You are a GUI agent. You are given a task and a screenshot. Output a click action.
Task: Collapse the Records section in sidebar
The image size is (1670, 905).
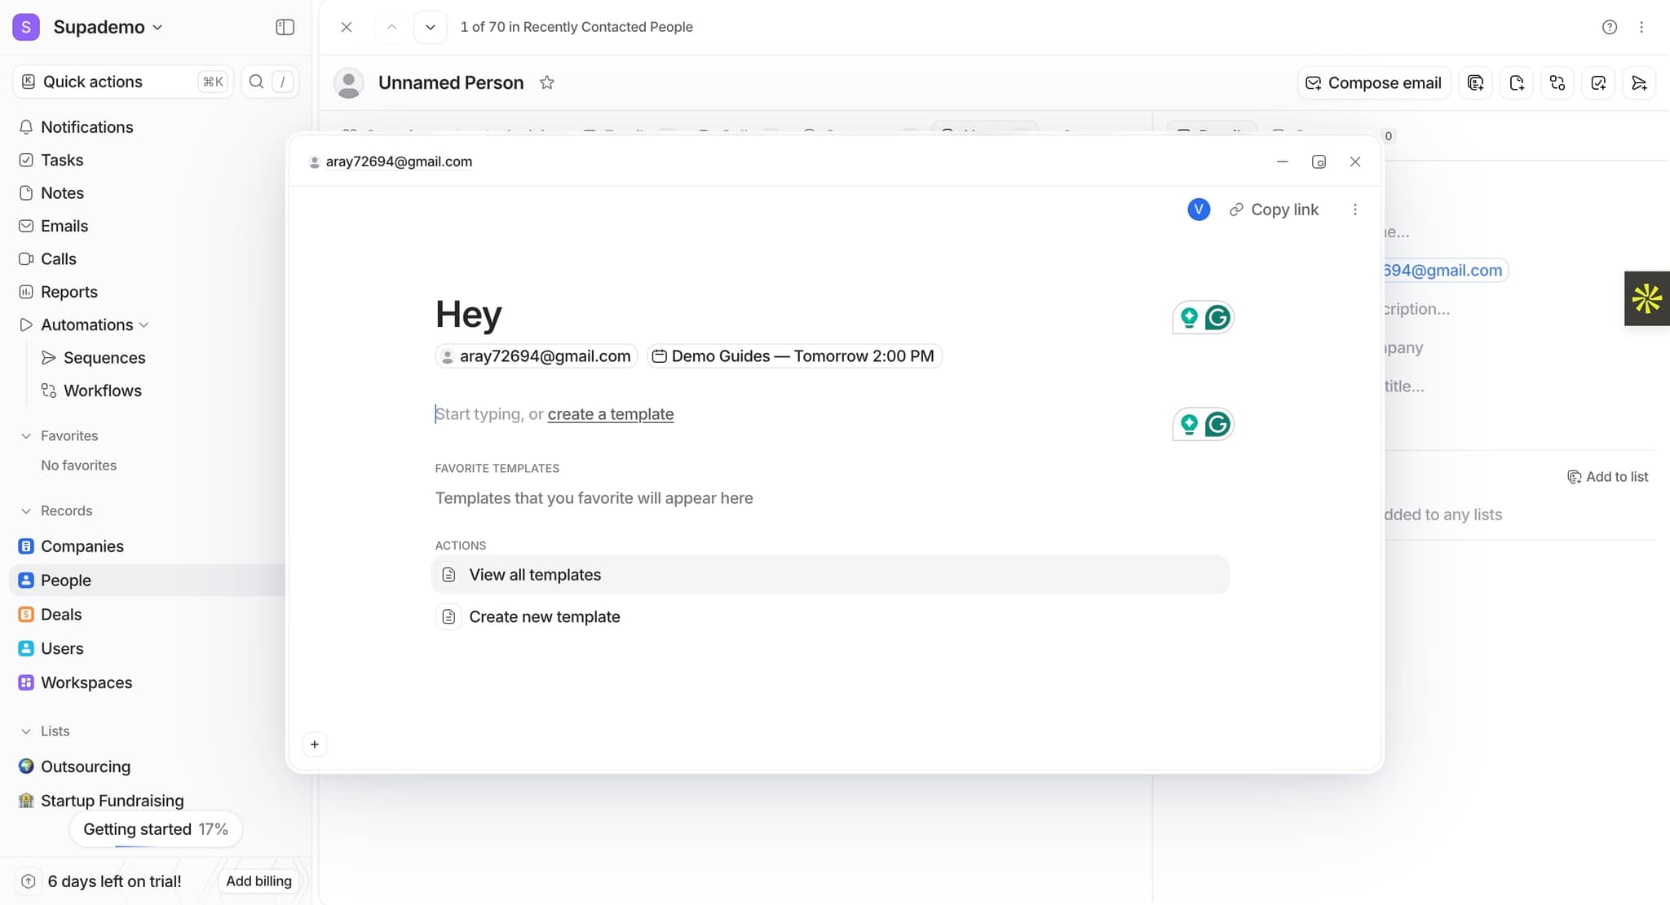pos(27,510)
